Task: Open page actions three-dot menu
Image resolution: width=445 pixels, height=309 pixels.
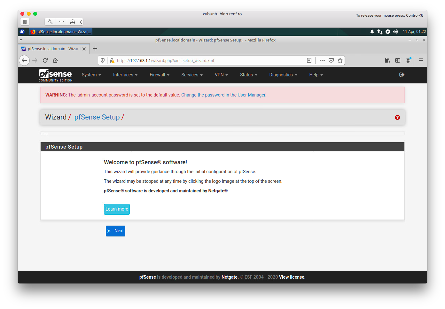Action: (322, 60)
